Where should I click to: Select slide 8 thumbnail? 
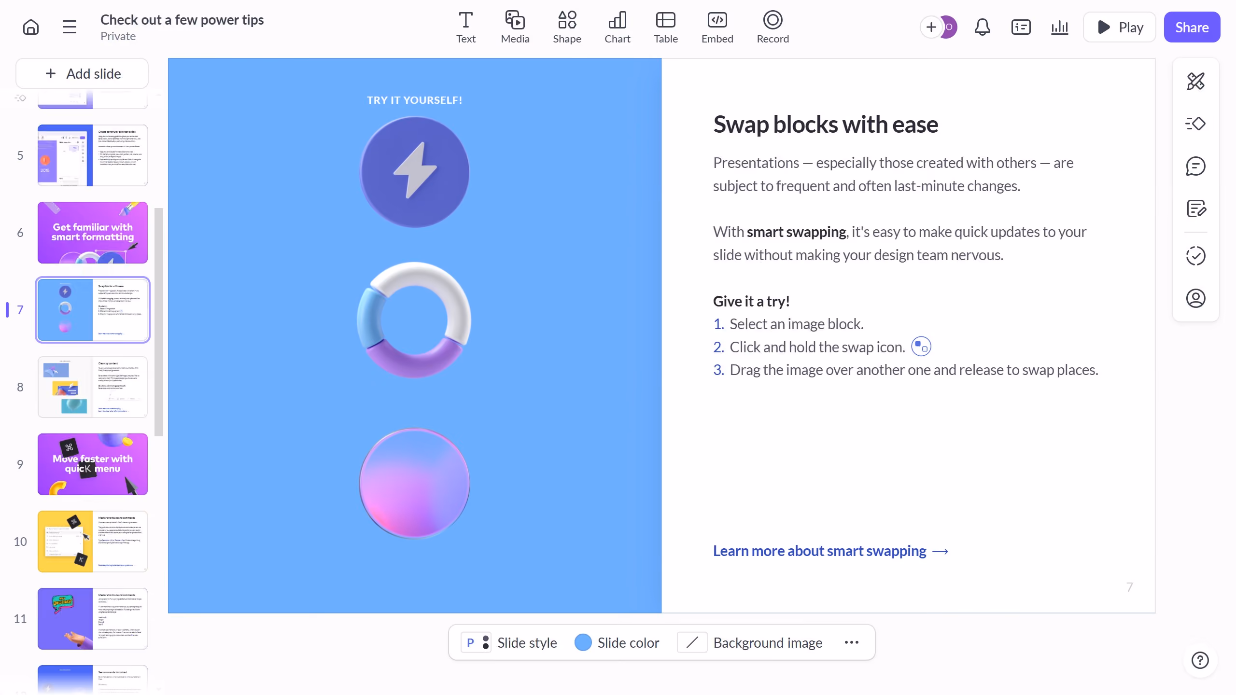pyautogui.click(x=93, y=387)
